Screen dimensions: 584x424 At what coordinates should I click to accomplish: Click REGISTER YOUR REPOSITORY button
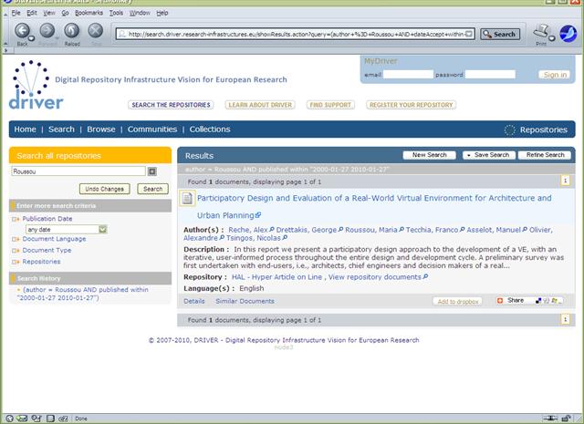tap(411, 105)
